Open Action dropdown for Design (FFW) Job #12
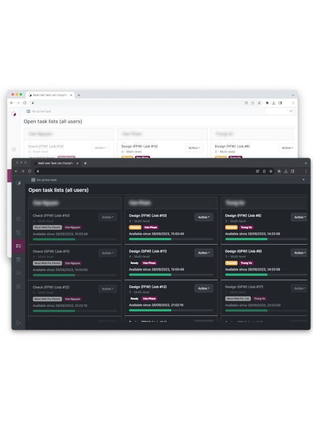This screenshot has width=313, height=421. pyautogui.click(x=204, y=288)
